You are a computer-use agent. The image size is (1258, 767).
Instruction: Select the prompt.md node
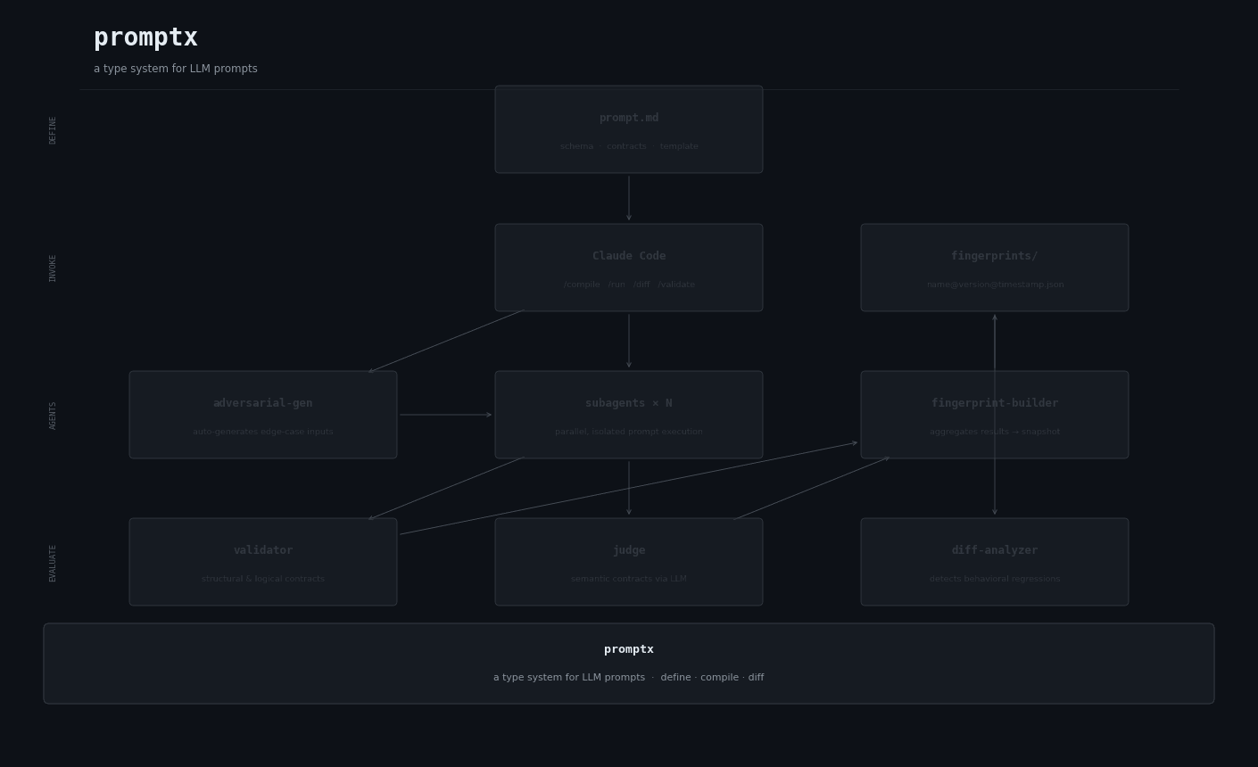click(x=629, y=129)
